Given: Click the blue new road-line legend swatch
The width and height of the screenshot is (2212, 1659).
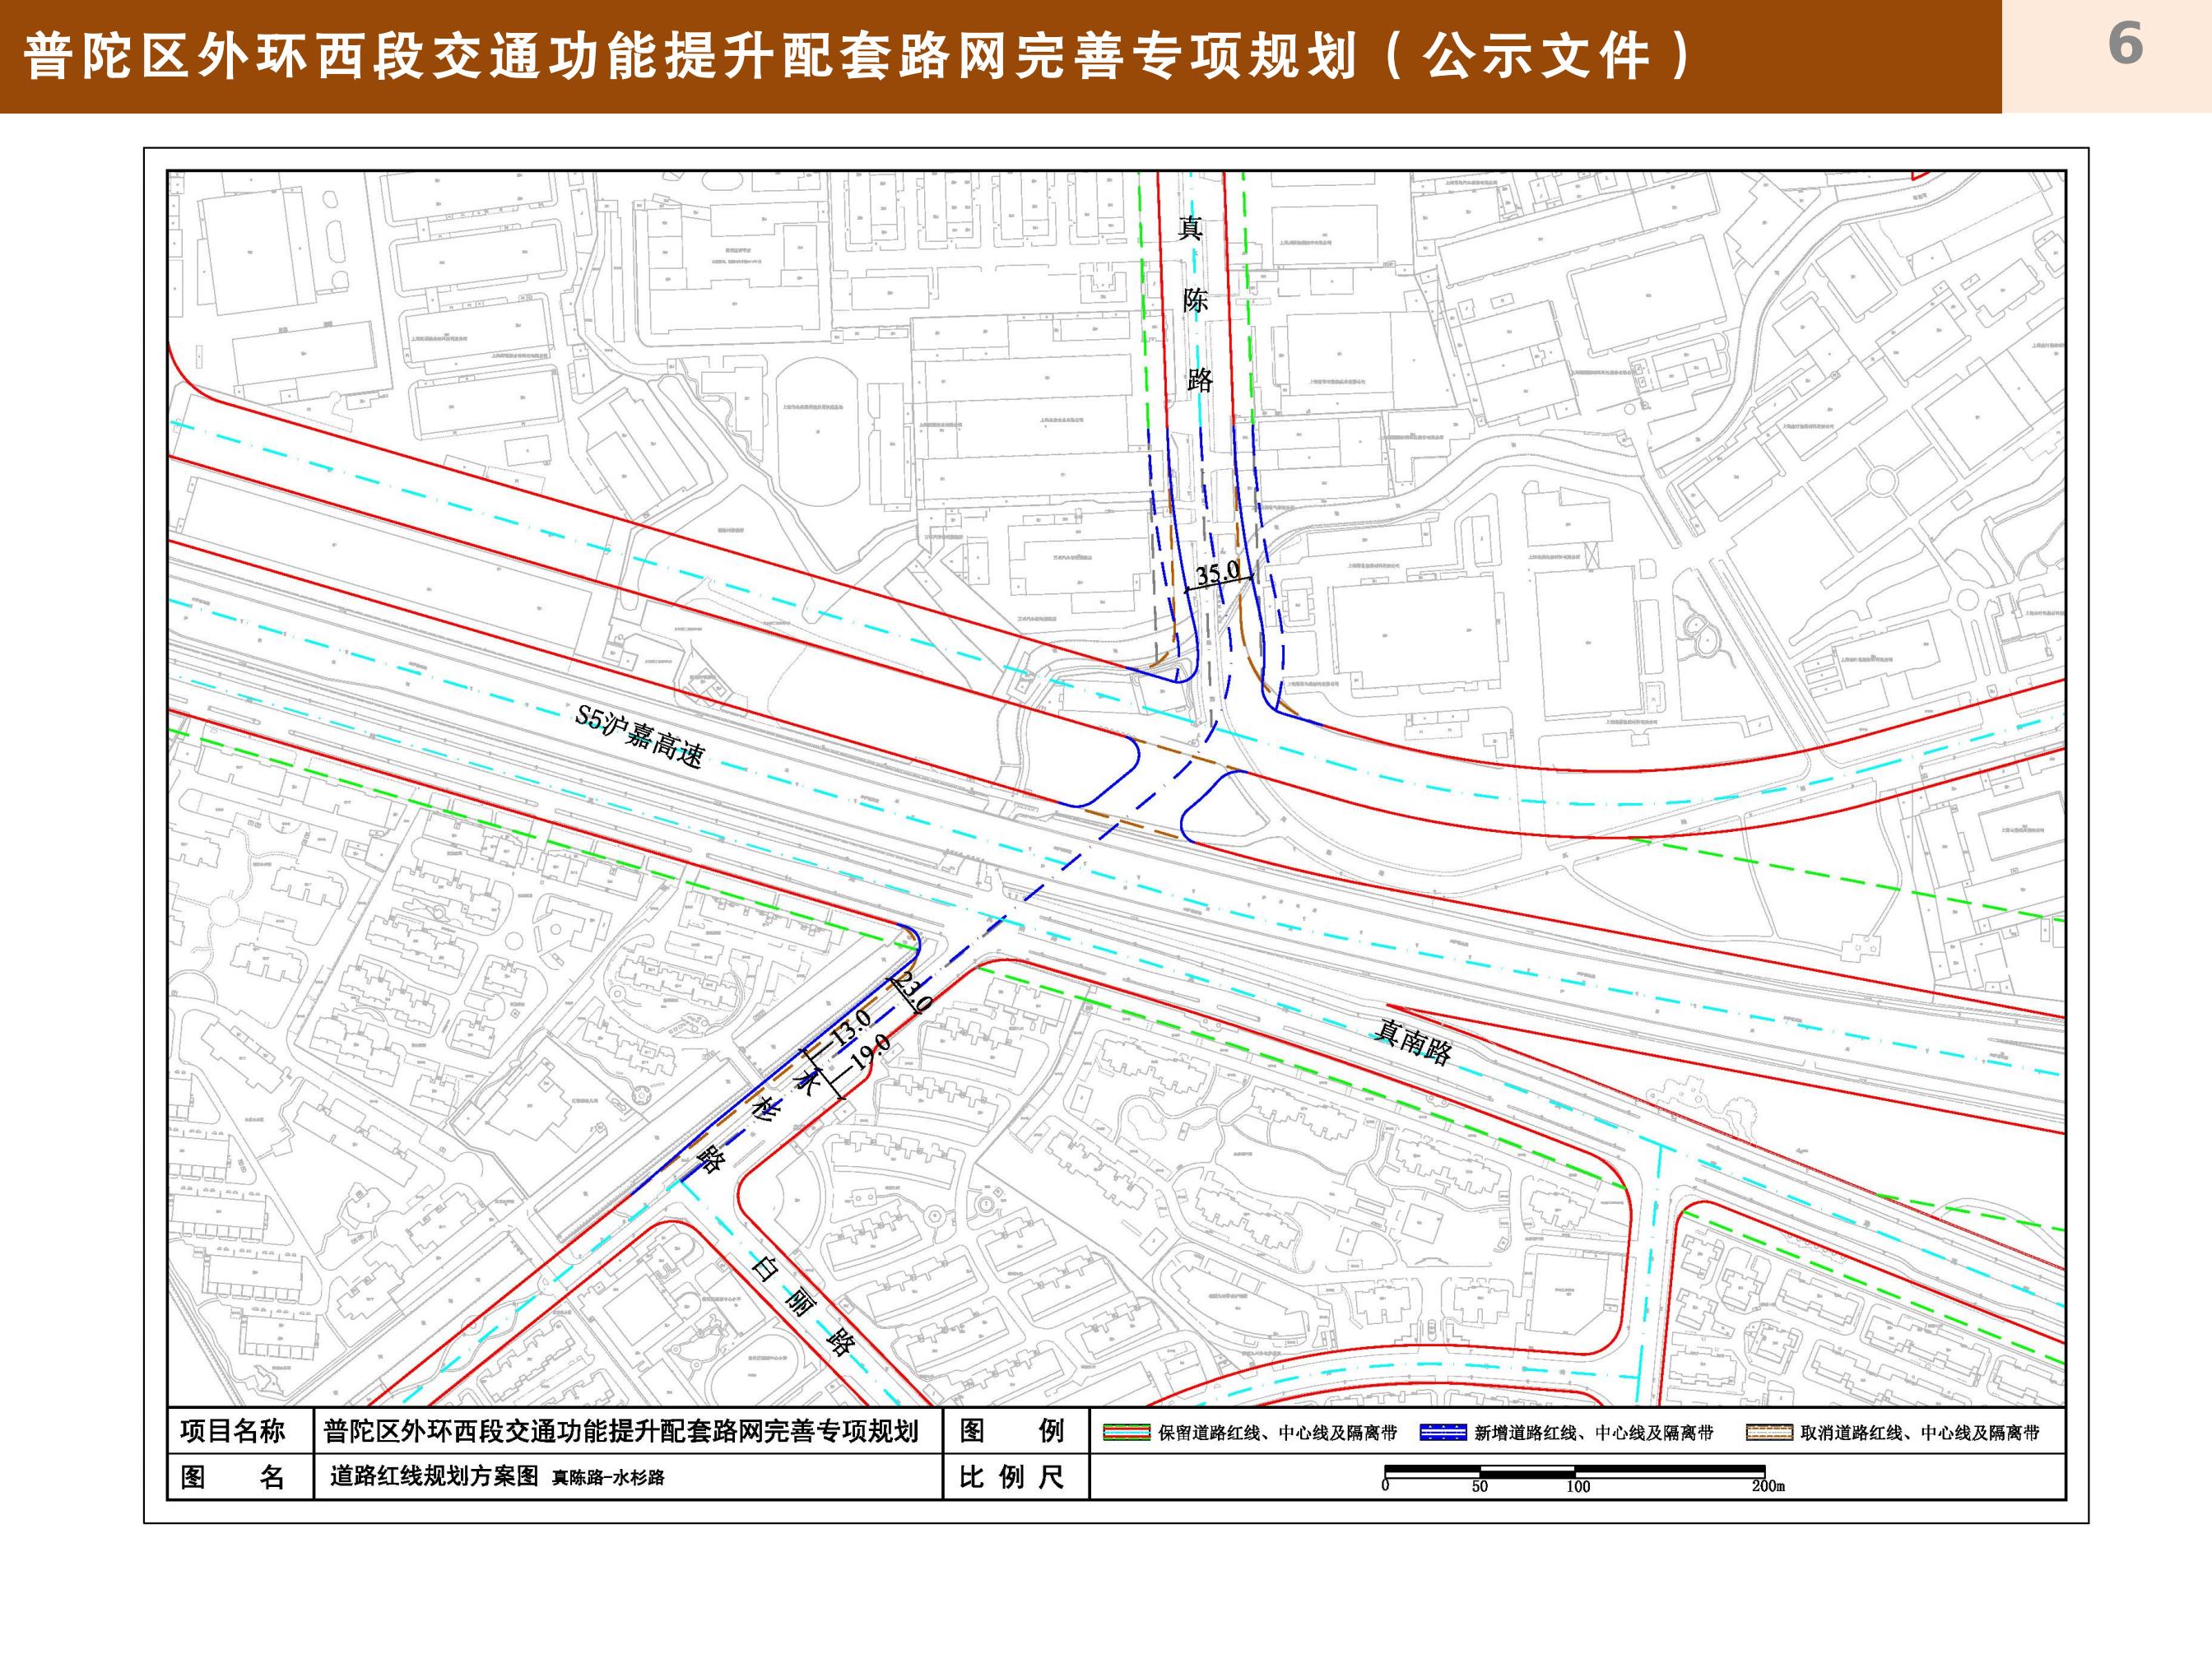Looking at the screenshot, I should coord(1443,1432).
